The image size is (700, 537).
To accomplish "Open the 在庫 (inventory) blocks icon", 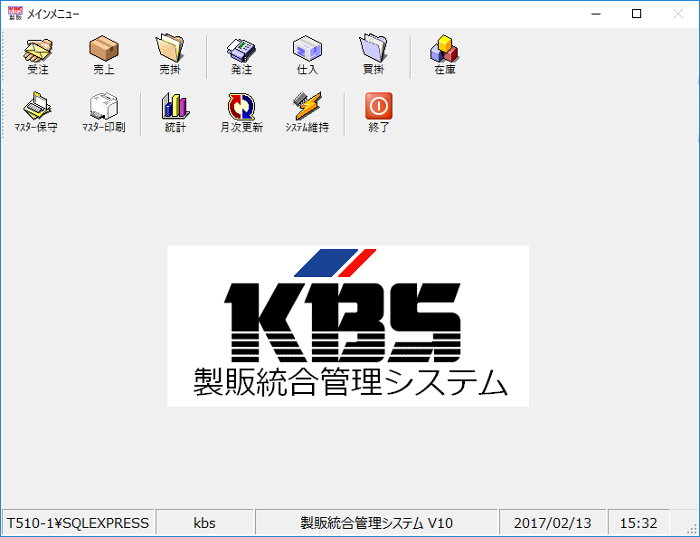I will [x=445, y=56].
